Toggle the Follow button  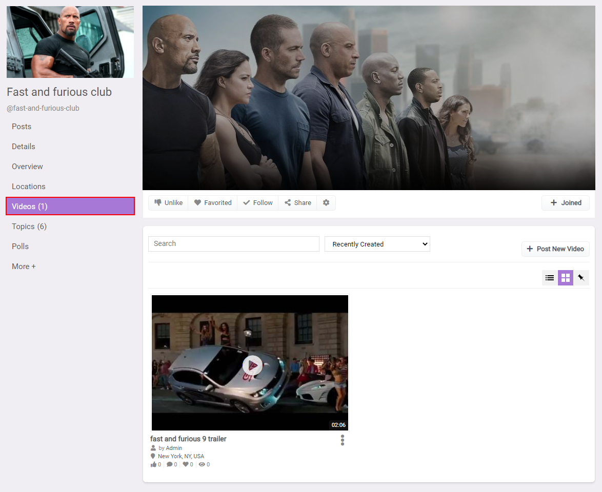click(257, 202)
